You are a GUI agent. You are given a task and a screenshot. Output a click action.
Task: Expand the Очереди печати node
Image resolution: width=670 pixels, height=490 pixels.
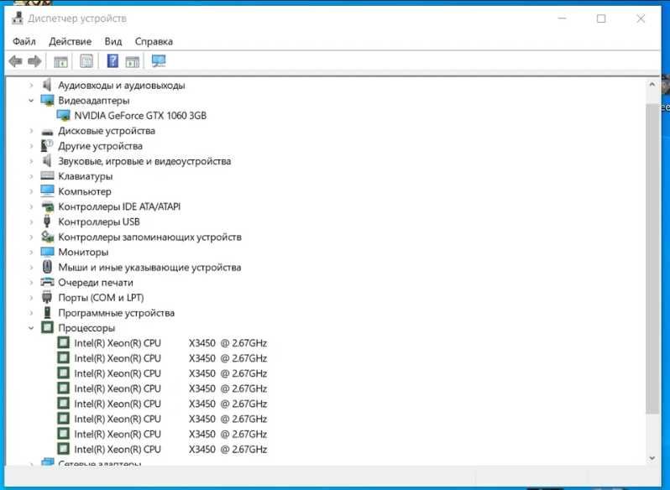tap(31, 283)
